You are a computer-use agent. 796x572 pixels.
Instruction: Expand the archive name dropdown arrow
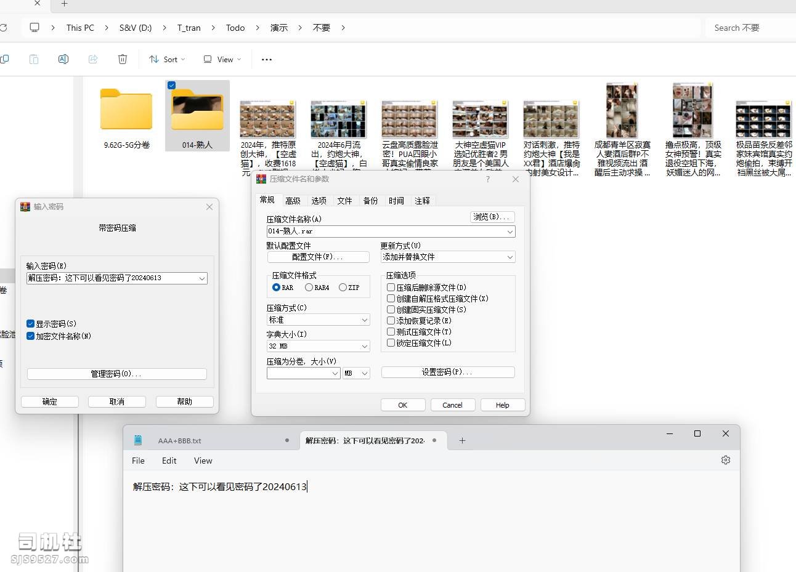pyautogui.click(x=510, y=232)
